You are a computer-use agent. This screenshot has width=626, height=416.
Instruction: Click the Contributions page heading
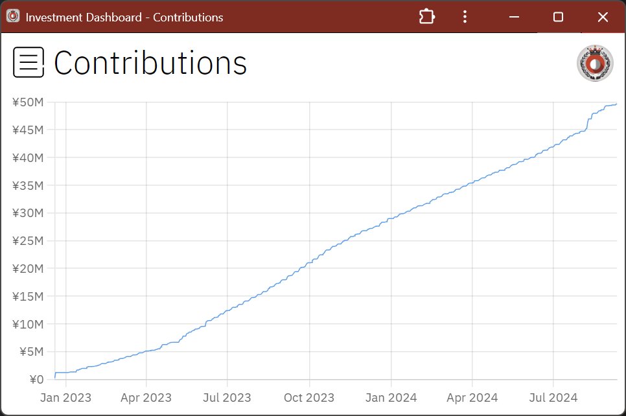coord(150,64)
